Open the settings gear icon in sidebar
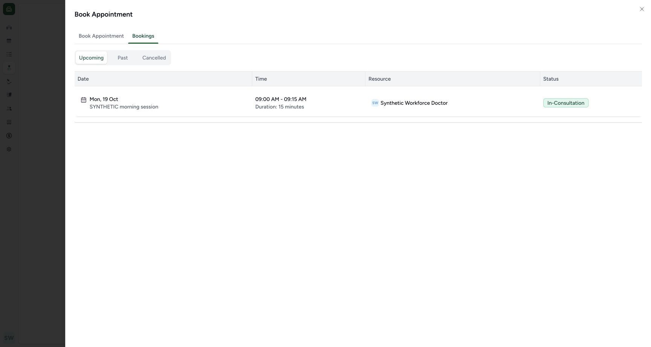This screenshot has height=347, width=651. tap(9, 149)
